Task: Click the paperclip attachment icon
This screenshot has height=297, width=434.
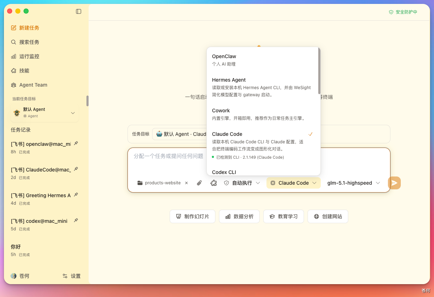Action: pos(199,183)
